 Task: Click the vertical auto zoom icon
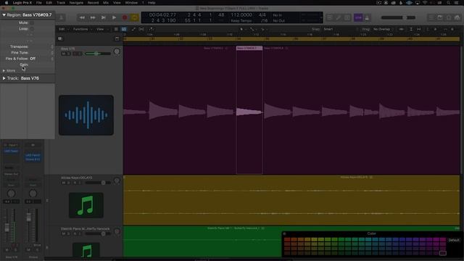pyautogui.click(x=411, y=29)
